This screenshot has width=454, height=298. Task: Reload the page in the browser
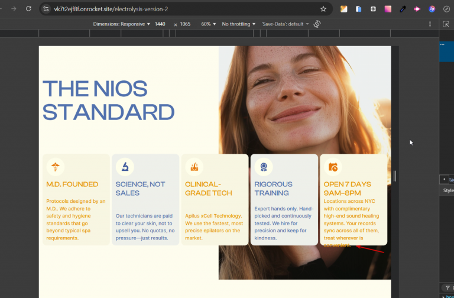click(x=28, y=9)
